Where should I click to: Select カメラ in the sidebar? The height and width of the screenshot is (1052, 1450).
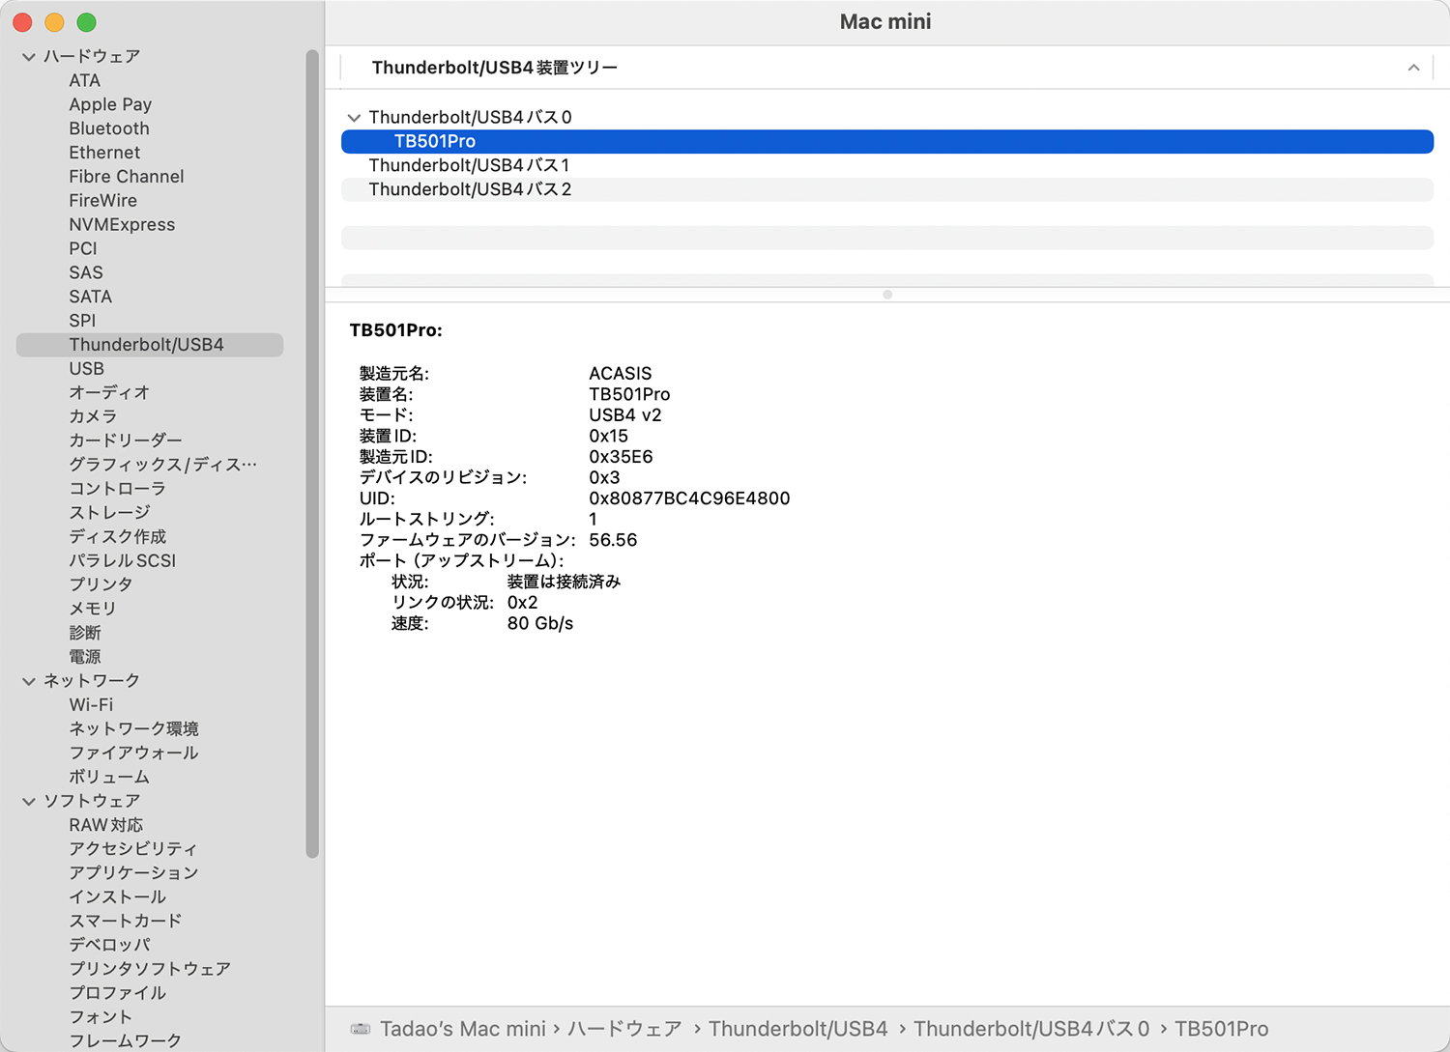[93, 416]
